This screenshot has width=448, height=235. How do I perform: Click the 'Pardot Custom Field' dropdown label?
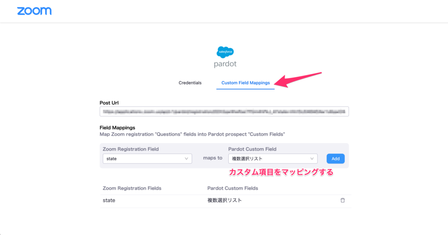click(252, 149)
